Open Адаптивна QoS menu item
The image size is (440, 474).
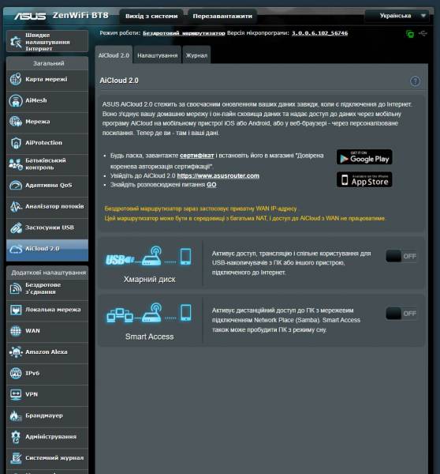tap(47, 185)
